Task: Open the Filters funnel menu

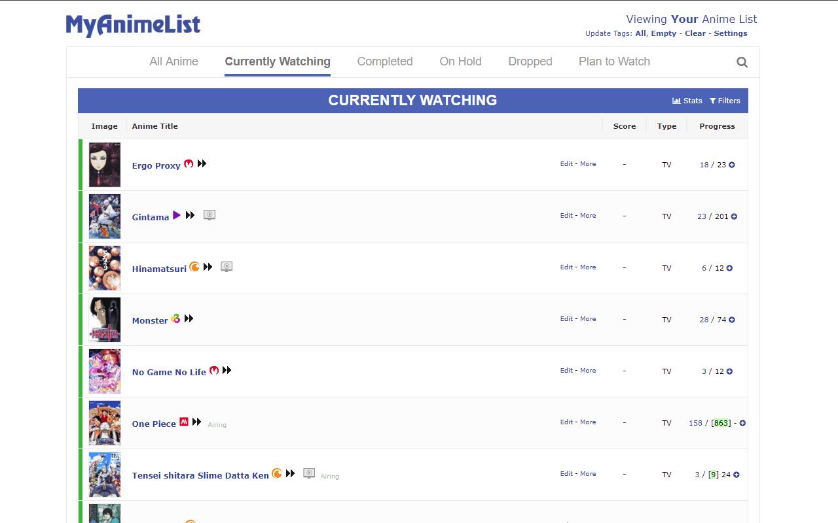Action: (x=725, y=101)
